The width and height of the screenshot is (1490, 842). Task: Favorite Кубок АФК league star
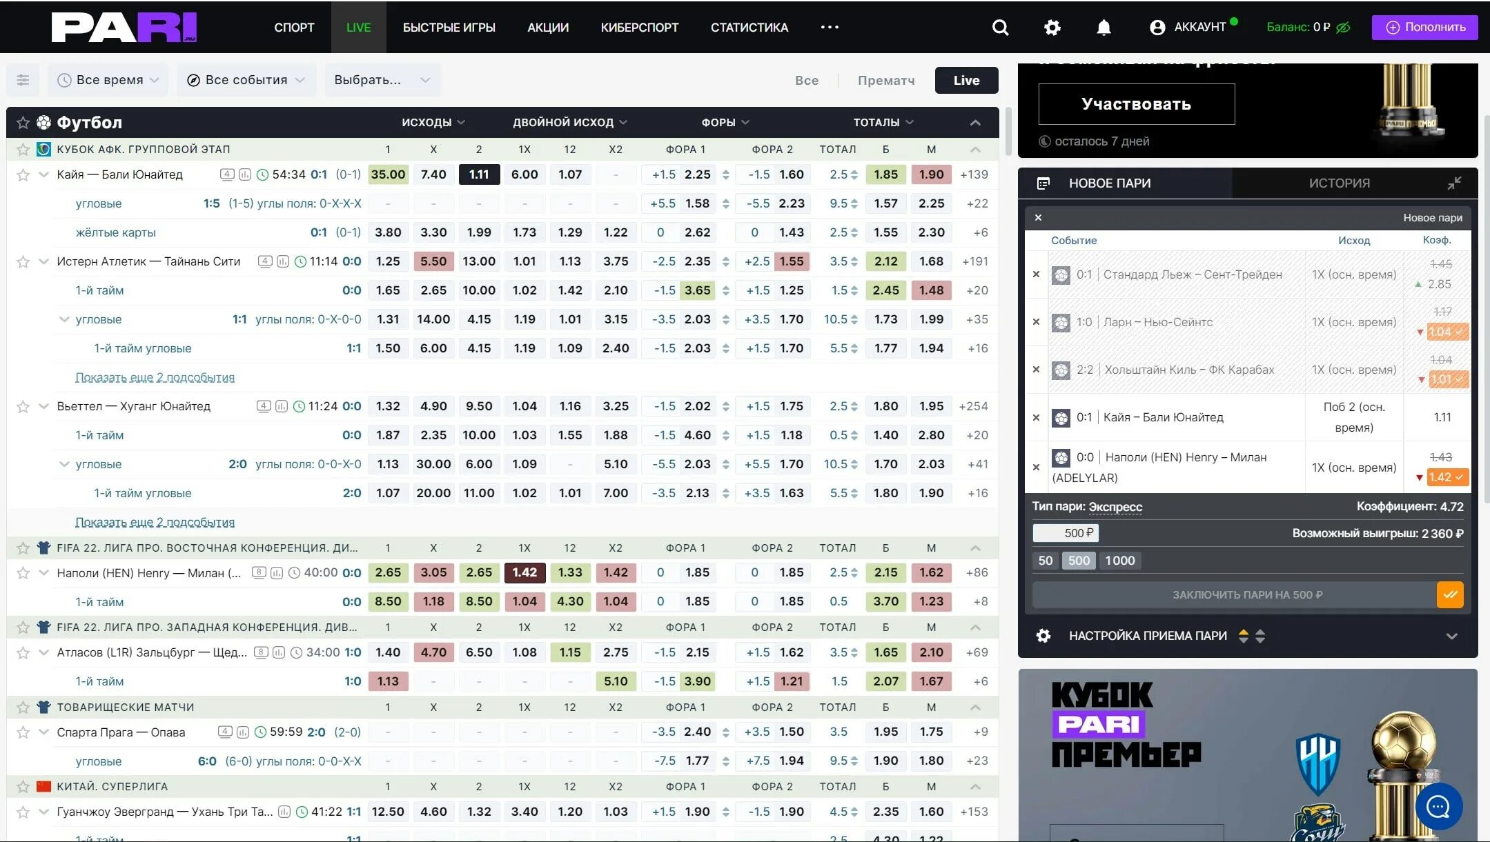[23, 150]
